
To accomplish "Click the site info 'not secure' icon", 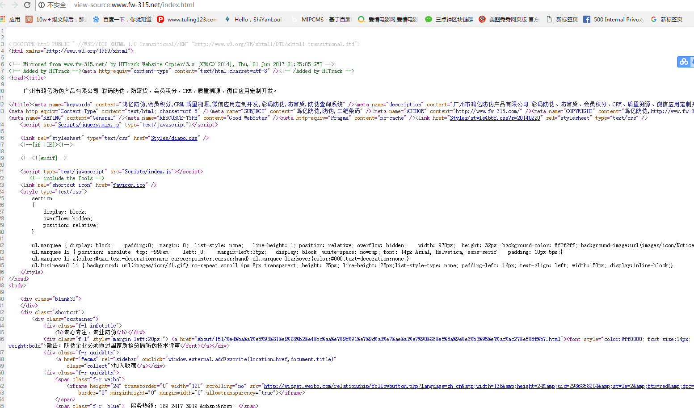I will tap(42, 5).
